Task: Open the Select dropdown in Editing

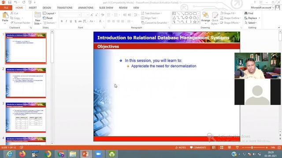Action: pos(250,23)
